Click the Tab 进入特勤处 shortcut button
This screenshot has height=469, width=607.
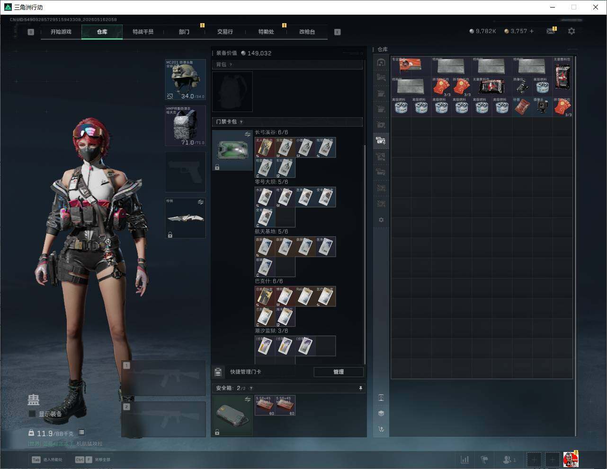(x=47, y=460)
